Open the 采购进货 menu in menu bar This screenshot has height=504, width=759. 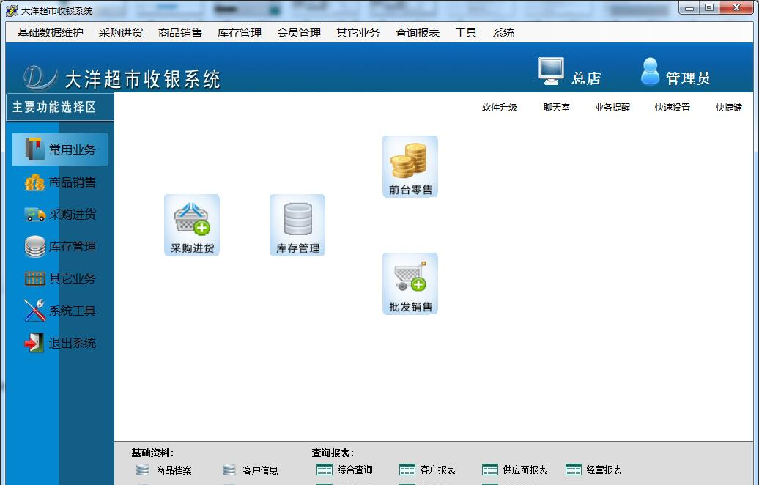click(121, 32)
